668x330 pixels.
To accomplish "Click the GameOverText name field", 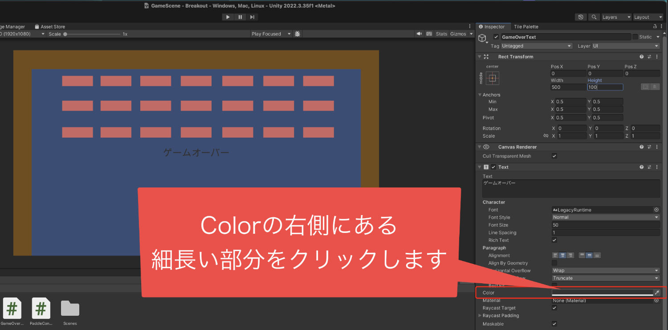I will pyautogui.click(x=566, y=37).
